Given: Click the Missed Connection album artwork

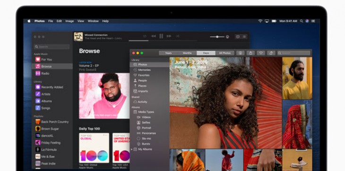Looking at the screenshot, I should pos(78,37).
